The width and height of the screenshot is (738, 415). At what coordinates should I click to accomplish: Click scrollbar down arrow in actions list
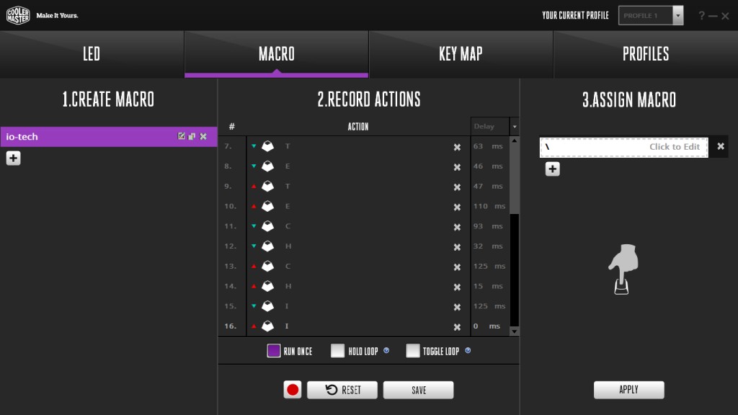[x=515, y=331]
